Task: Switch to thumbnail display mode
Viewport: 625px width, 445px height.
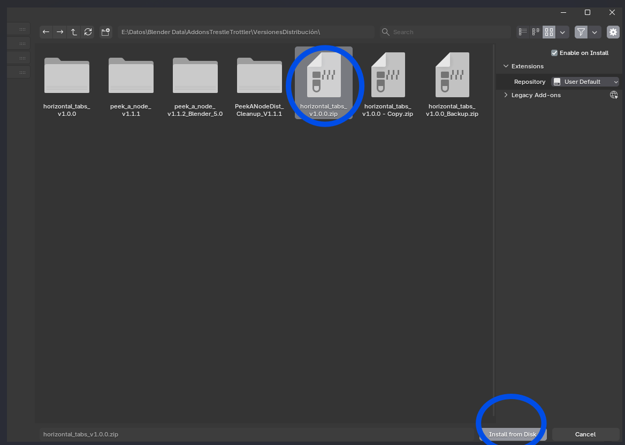Action: (x=549, y=32)
